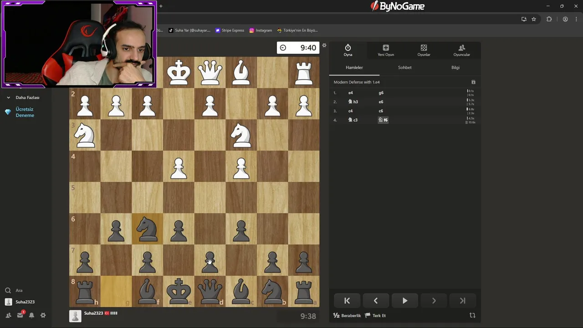
Task: Click the Suha2323 player avatar below the board
Action: click(75, 316)
